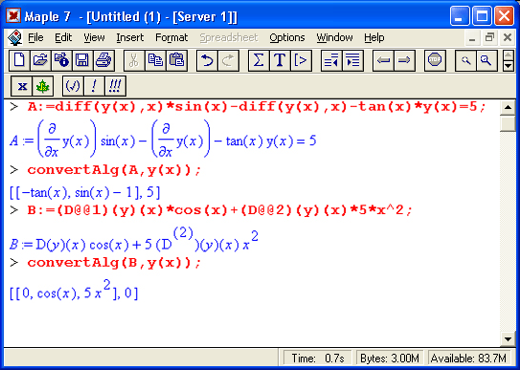Toggle Maple leaf input mode button

(43, 86)
